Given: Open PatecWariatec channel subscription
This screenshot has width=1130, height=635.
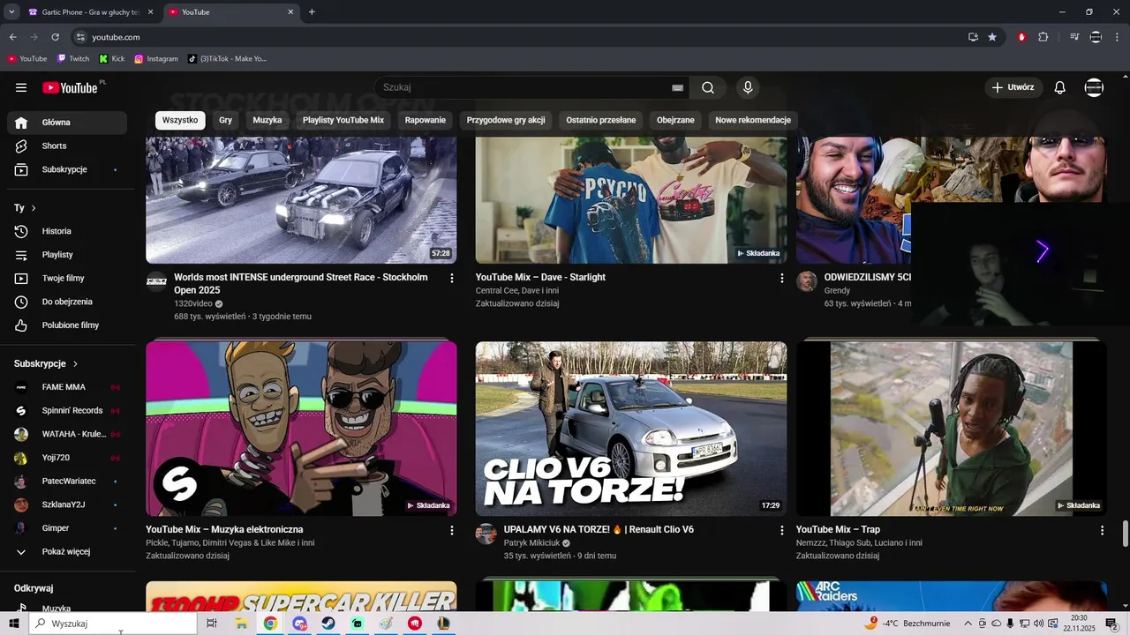Looking at the screenshot, I should (67, 481).
